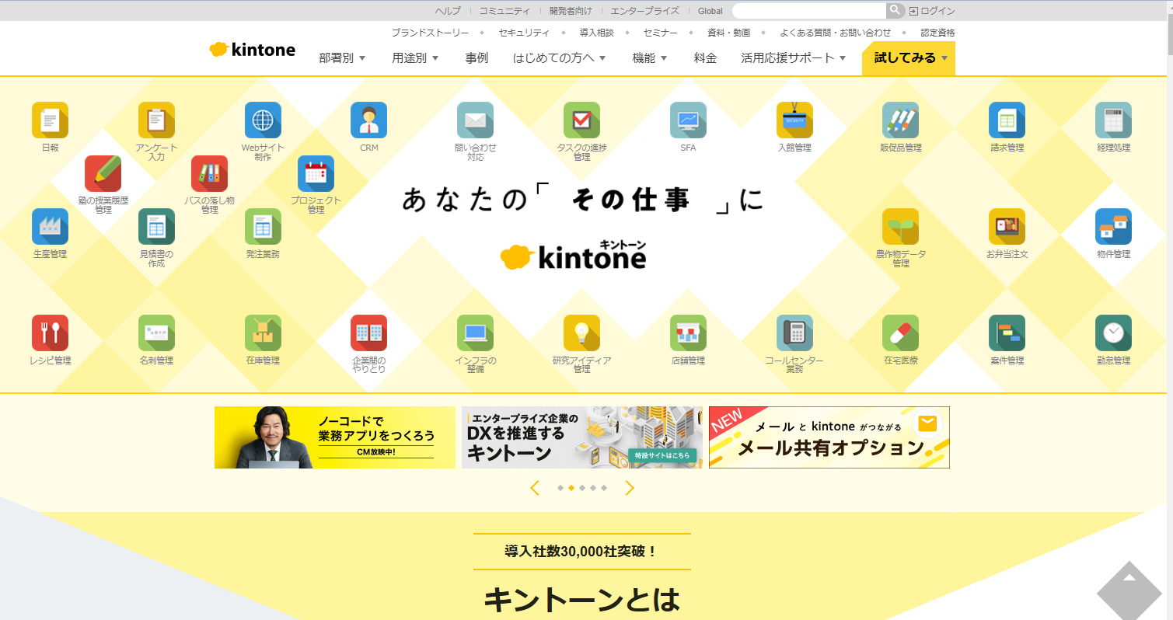Screen dimensions: 1173x620
Task: Click the 店舗管理 shop icon
Action: click(688, 333)
